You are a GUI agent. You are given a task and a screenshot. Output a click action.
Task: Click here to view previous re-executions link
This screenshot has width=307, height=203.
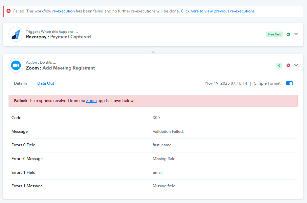pos(217,11)
